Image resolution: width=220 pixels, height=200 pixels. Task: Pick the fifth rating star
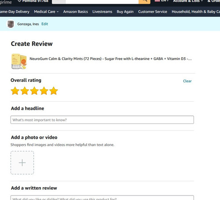pyautogui.click(x=54, y=91)
